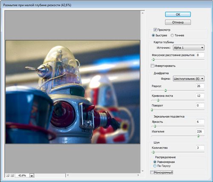Open the Форма dropdown showing Шестиугольник (6)

pos(189,78)
